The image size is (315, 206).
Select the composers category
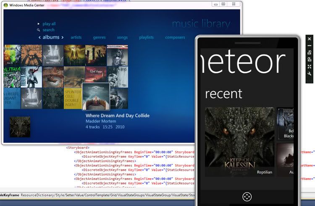click(175, 37)
